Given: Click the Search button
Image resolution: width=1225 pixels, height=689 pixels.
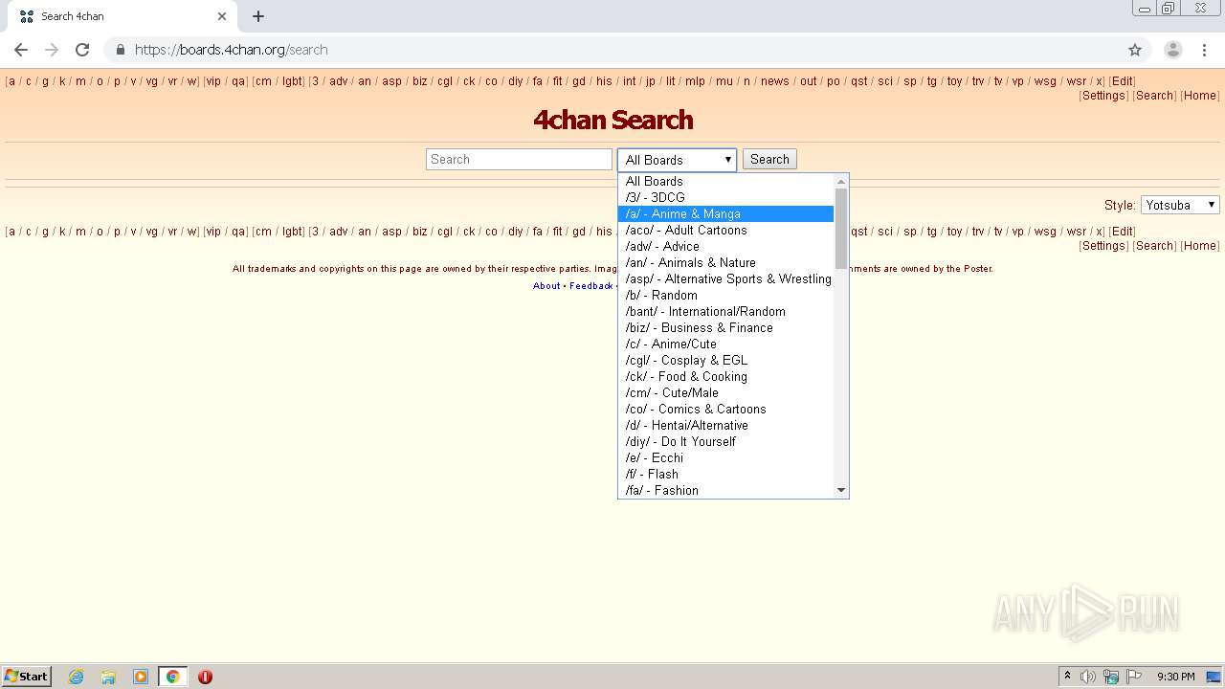Looking at the screenshot, I should [769, 160].
